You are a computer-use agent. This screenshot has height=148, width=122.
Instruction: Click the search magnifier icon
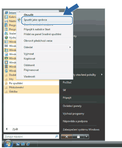56,136
